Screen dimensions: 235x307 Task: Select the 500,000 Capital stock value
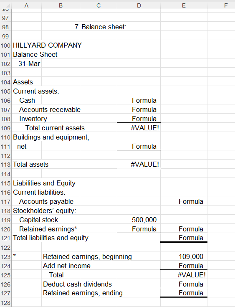coord(139,220)
